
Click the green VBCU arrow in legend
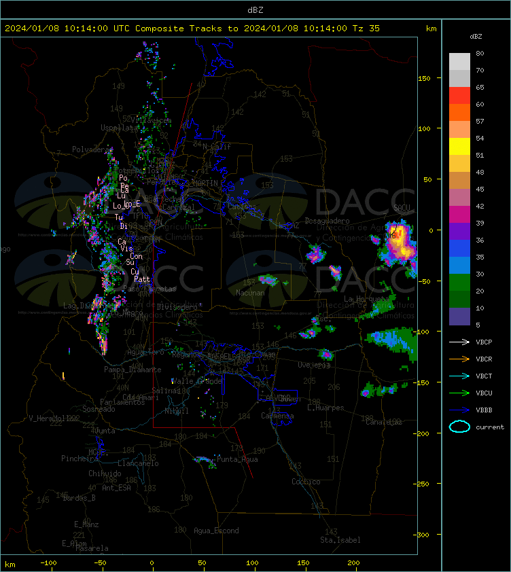click(459, 393)
